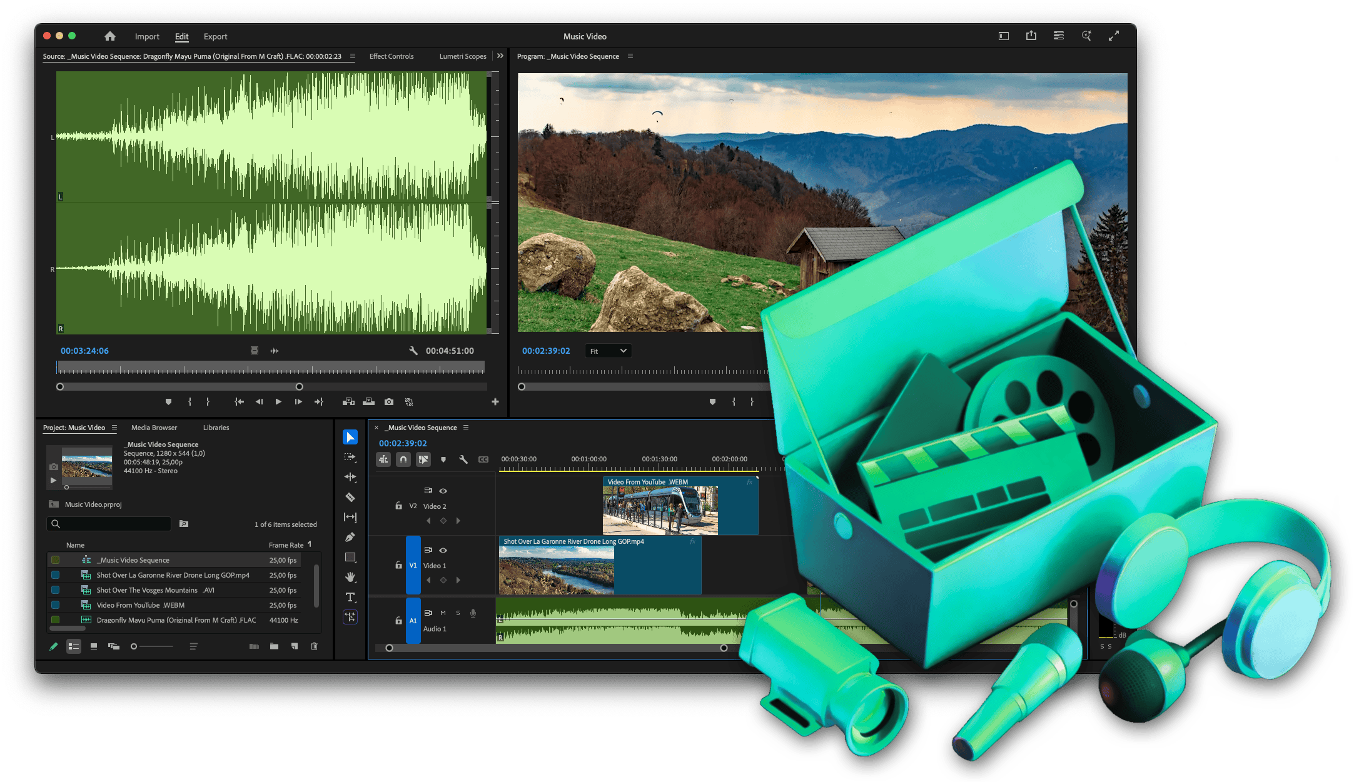Open the Program monitor panel menu
Viewport: 1359px width, 782px height.
[630, 56]
